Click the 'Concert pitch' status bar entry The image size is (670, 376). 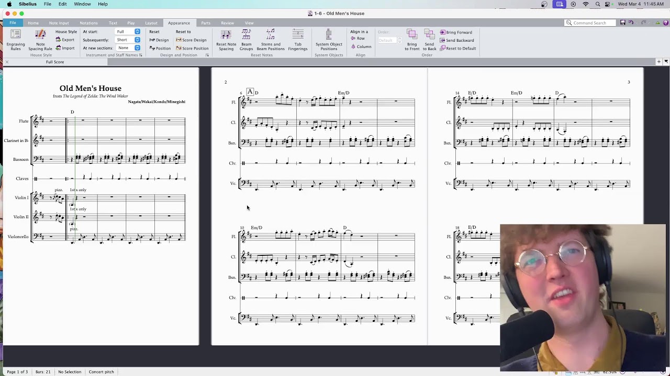(x=102, y=372)
